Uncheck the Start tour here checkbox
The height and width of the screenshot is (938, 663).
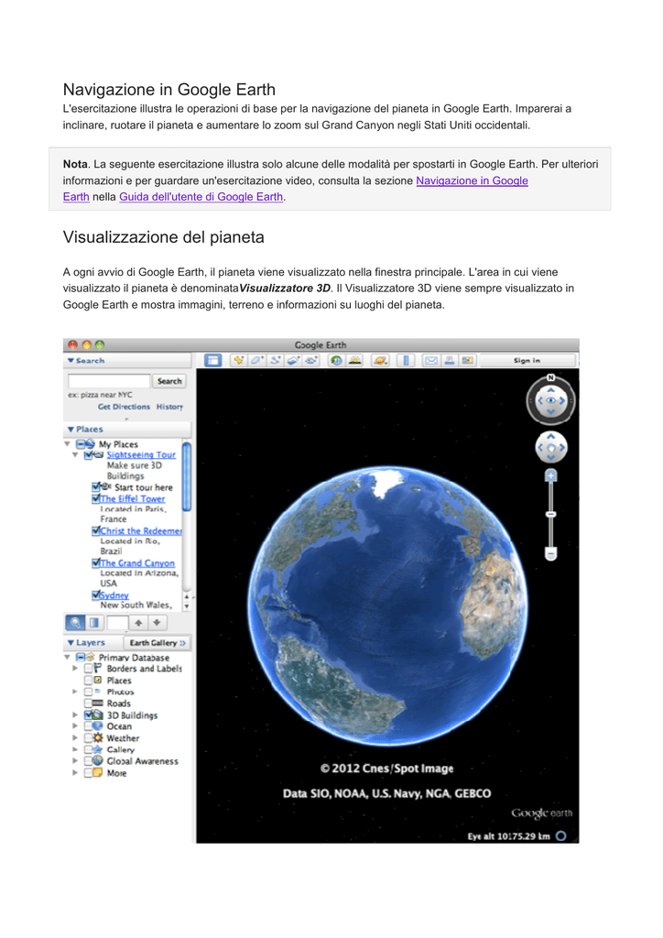pyautogui.click(x=96, y=487)
